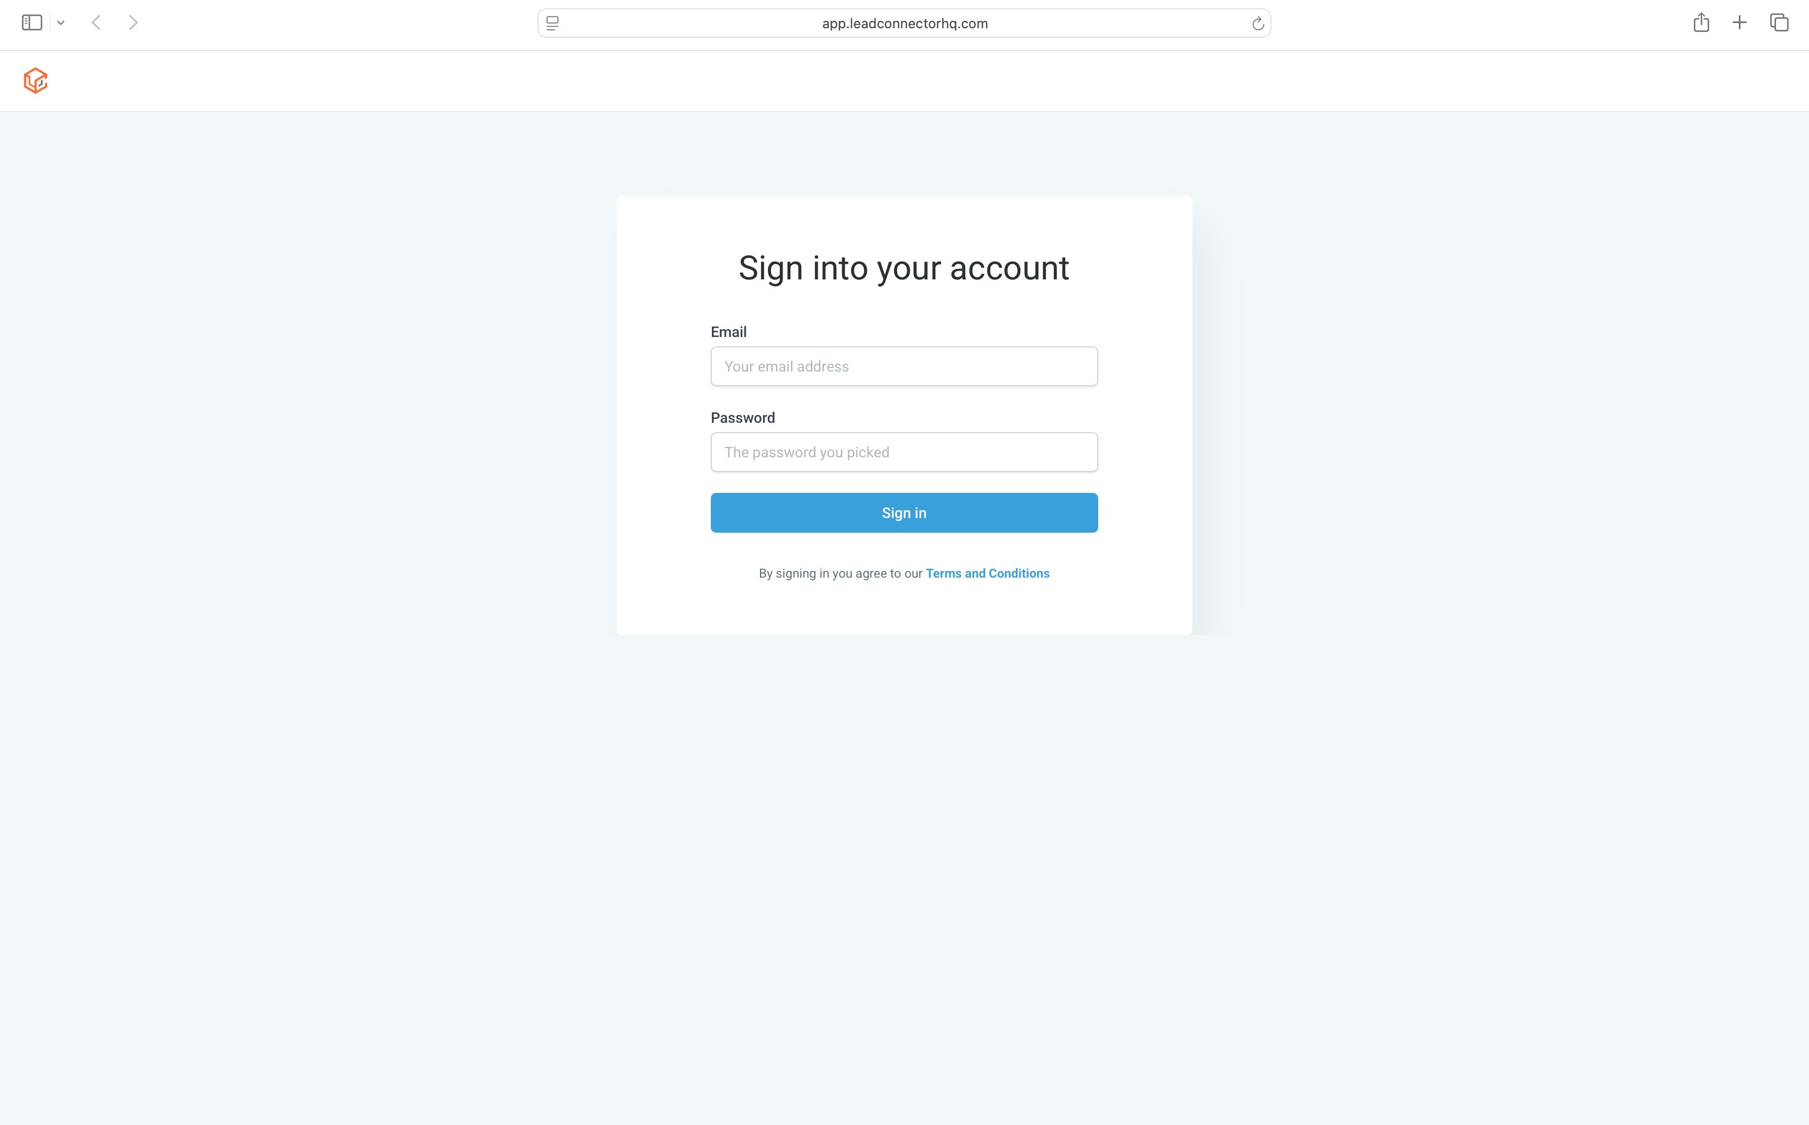The height and width of the screenshot is (1125, 1809).
Task: Click the orange LeadConnector logo
Action: click(36, 81)
